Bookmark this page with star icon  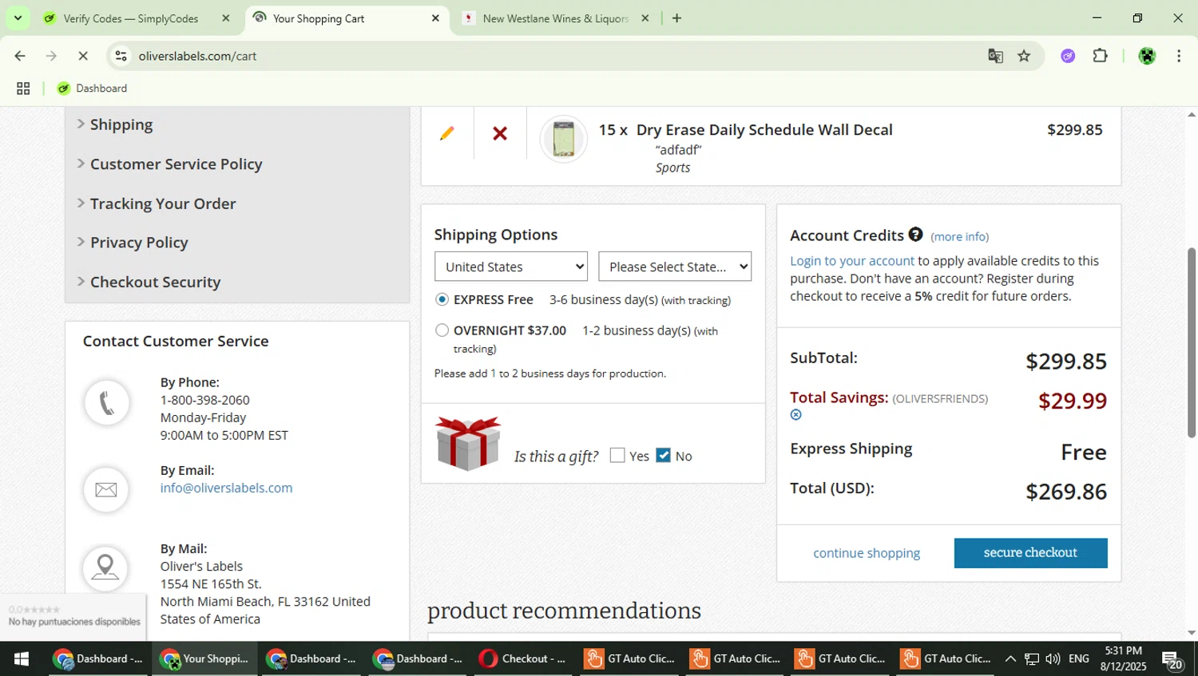click(x=1024, y=56)
